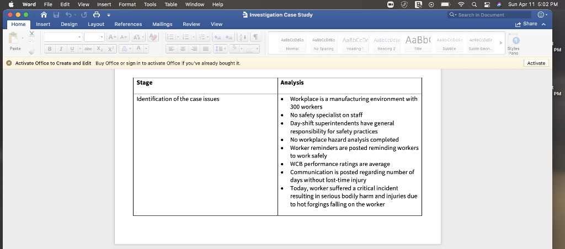Switch to the References ribbon tab
Viewport: 565px width, 249px height.
[128, 24]
